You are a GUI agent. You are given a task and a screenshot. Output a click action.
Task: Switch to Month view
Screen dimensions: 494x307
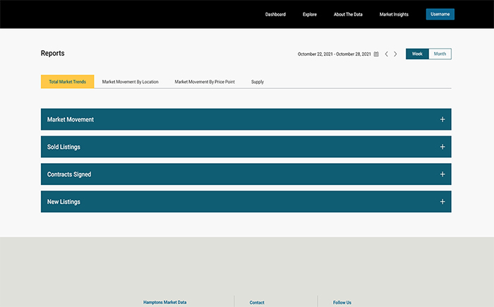440,54
